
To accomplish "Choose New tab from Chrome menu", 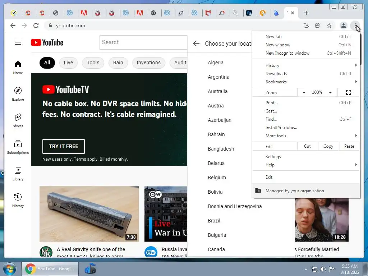I will pos(306,37).
